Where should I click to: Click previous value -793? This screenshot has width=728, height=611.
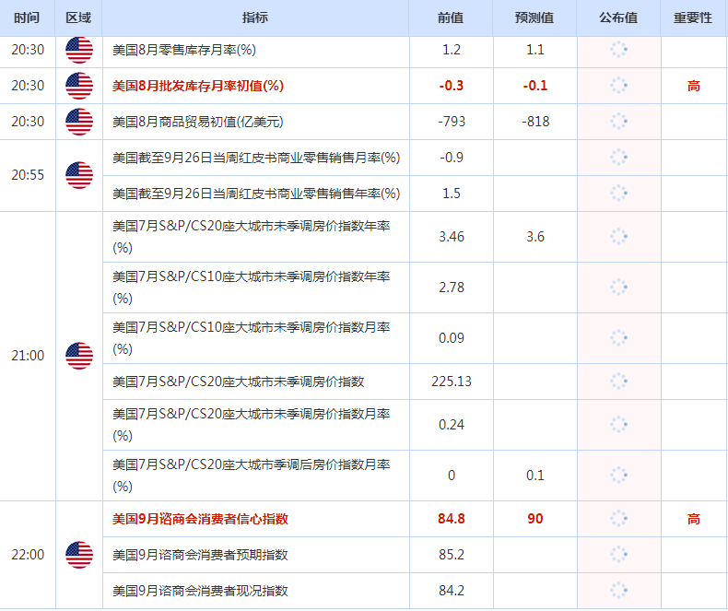(x=452, y=122)
